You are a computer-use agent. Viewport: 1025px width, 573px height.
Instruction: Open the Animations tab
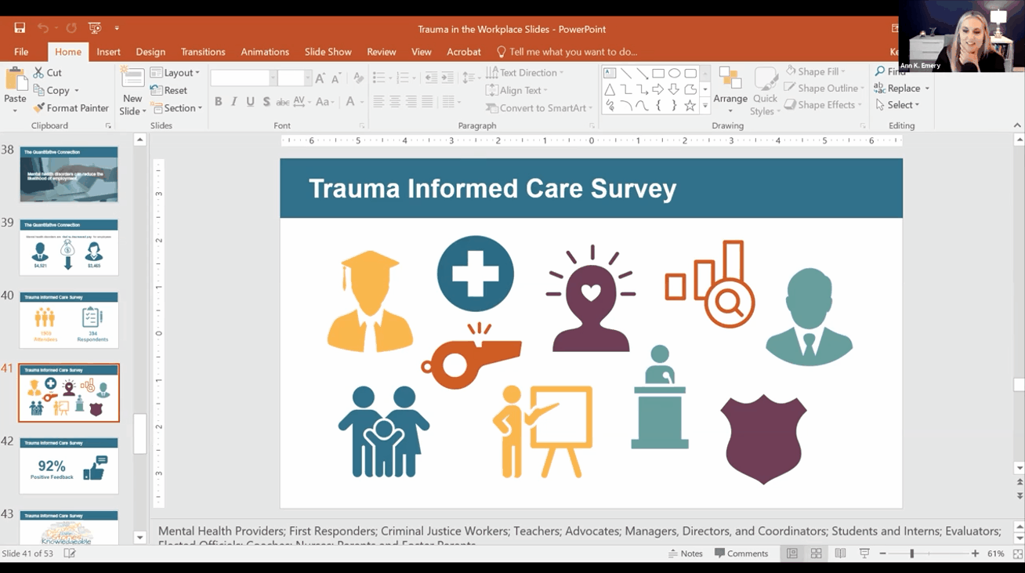(265, 52)
